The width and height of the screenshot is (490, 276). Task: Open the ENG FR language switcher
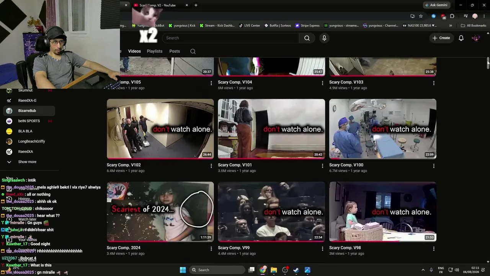click(x=441, y=270)
